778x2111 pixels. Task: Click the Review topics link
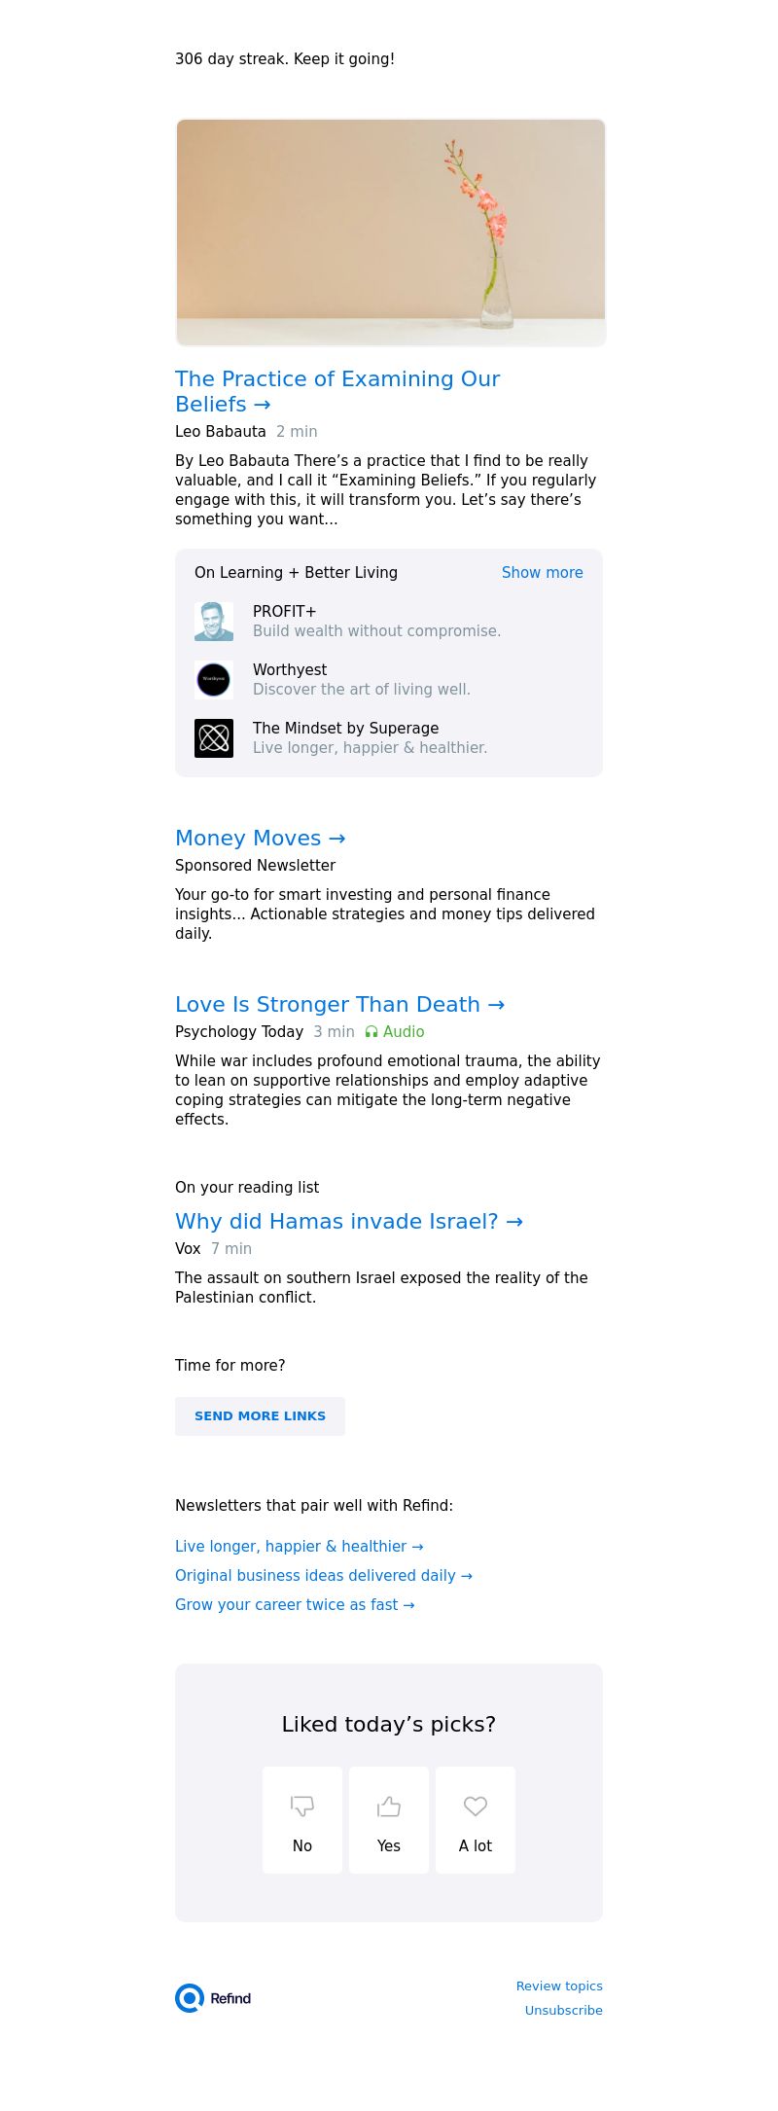click(x=559, y=1986)
